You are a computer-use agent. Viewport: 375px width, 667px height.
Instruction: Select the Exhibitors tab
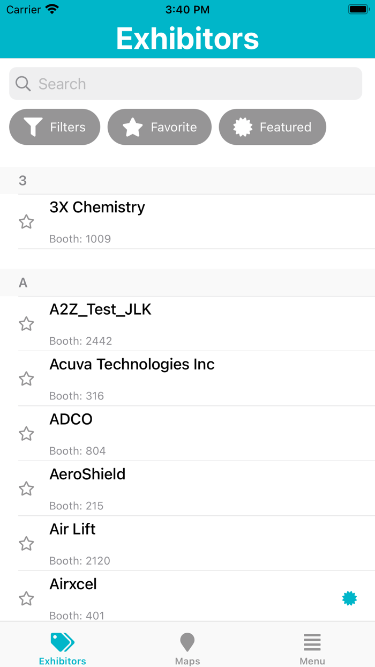click(63, 648)
